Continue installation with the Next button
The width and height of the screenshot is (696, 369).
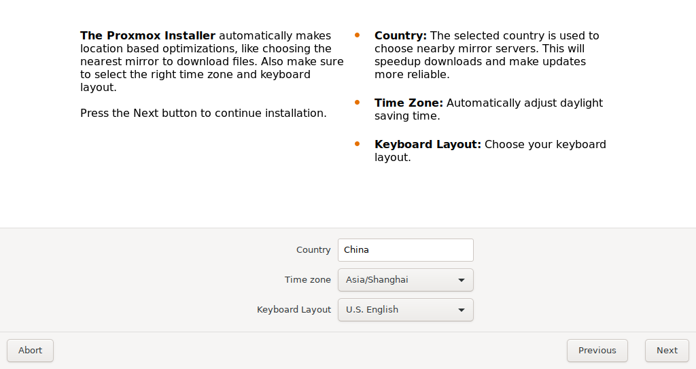[667, 351]
